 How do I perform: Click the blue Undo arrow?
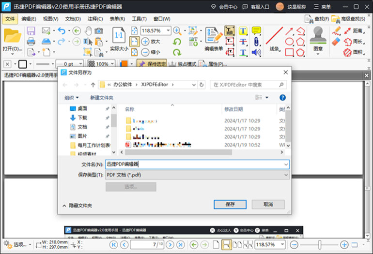(62, 31)
